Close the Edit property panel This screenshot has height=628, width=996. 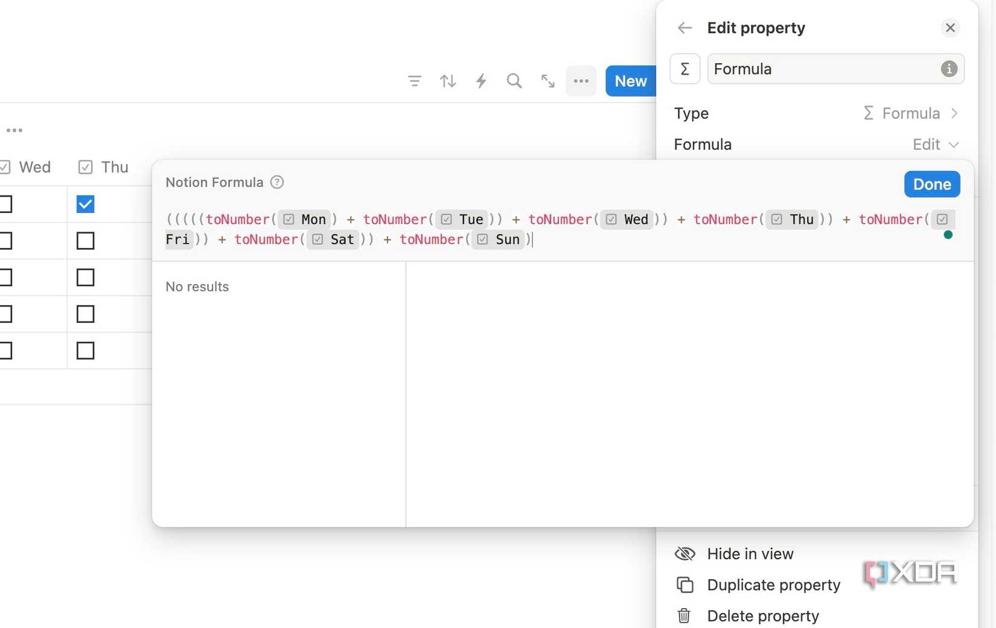click(x=950, y=28)
